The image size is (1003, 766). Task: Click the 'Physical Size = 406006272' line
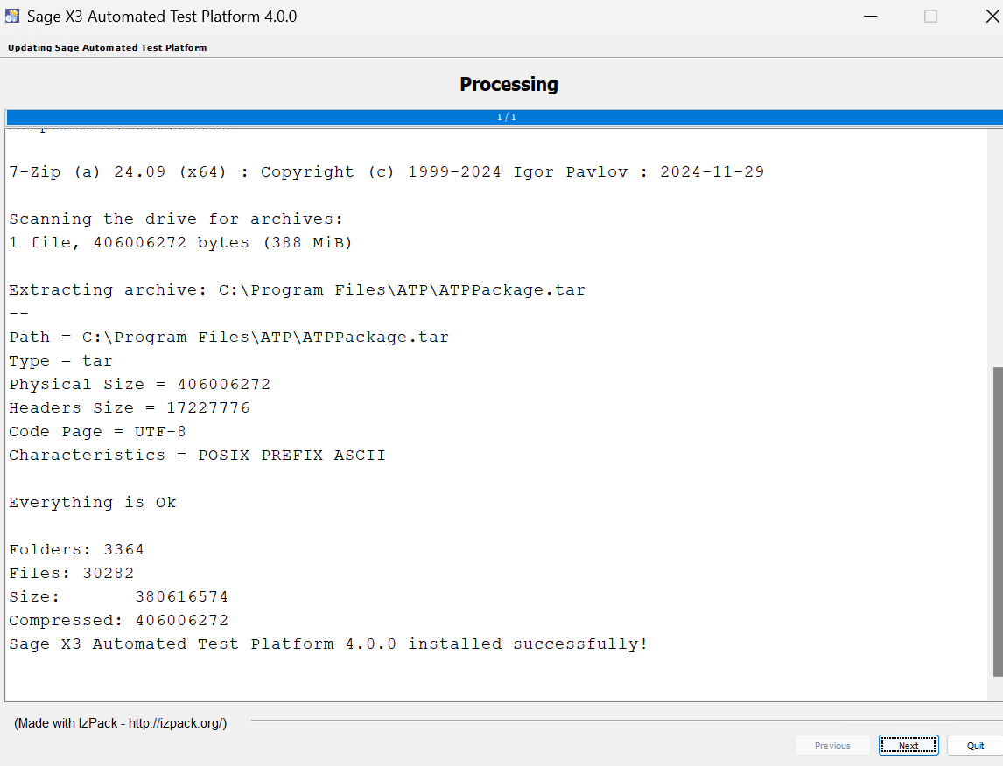pyautogui.click(x=140, y=385)
